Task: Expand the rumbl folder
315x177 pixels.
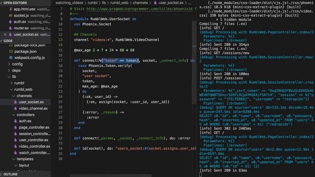Action: pos(11,83)
